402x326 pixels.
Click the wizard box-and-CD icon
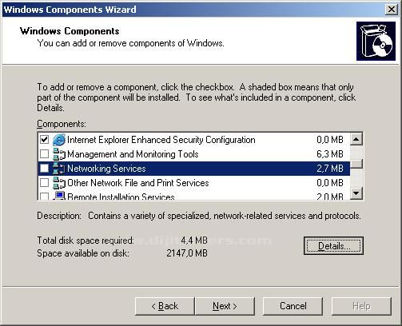coord(376,41)
